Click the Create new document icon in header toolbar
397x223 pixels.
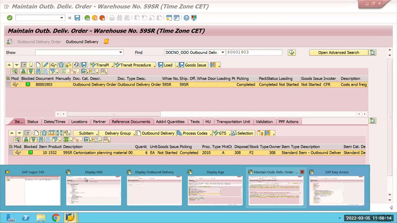pos(38,65)
